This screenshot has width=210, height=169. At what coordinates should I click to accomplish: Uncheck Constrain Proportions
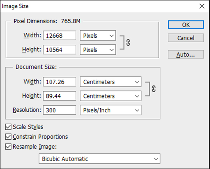[x=8, y=137]
